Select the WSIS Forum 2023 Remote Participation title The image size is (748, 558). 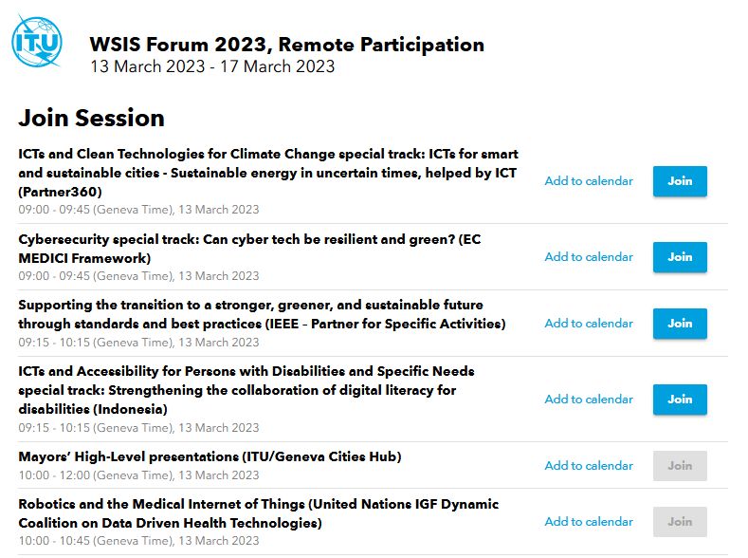286,45
